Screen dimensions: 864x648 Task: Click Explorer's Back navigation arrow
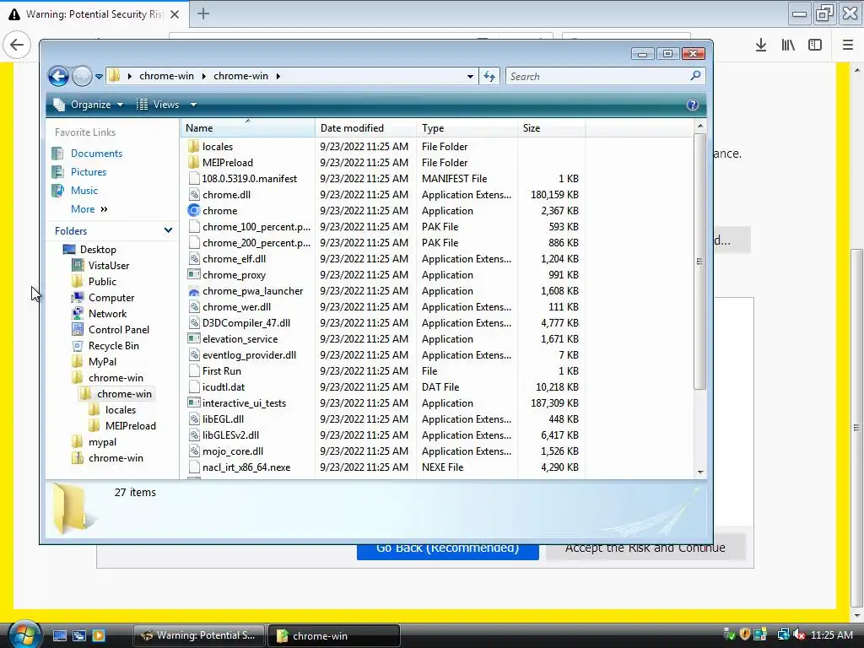pos(58,76)
